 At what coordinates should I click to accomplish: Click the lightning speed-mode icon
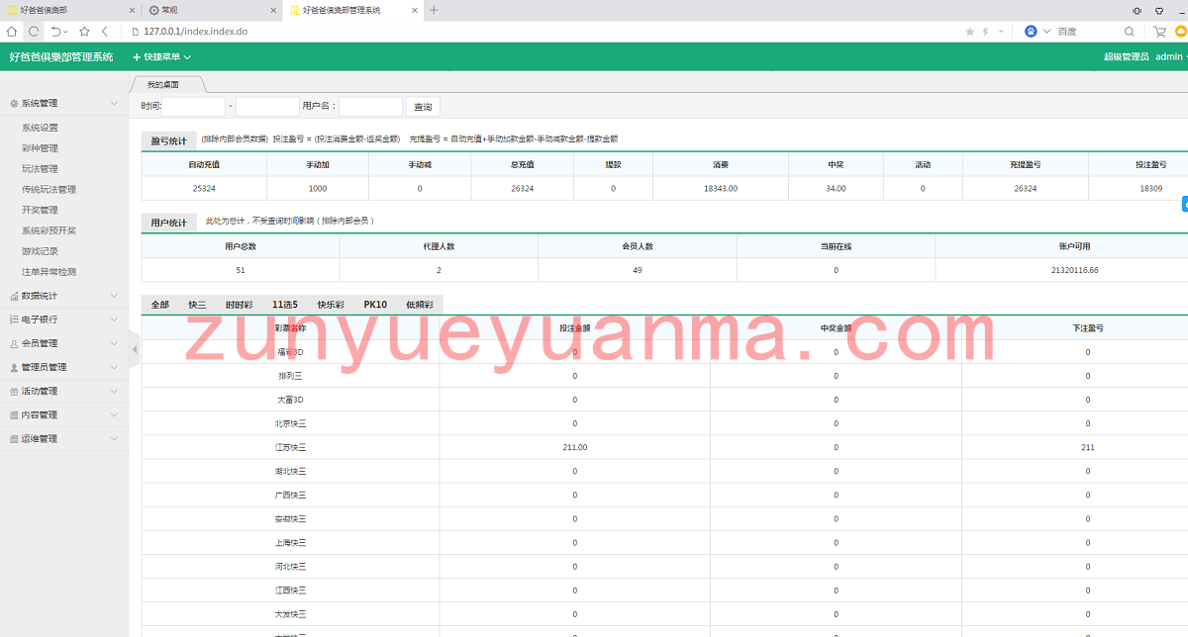(x=985, y=32)
